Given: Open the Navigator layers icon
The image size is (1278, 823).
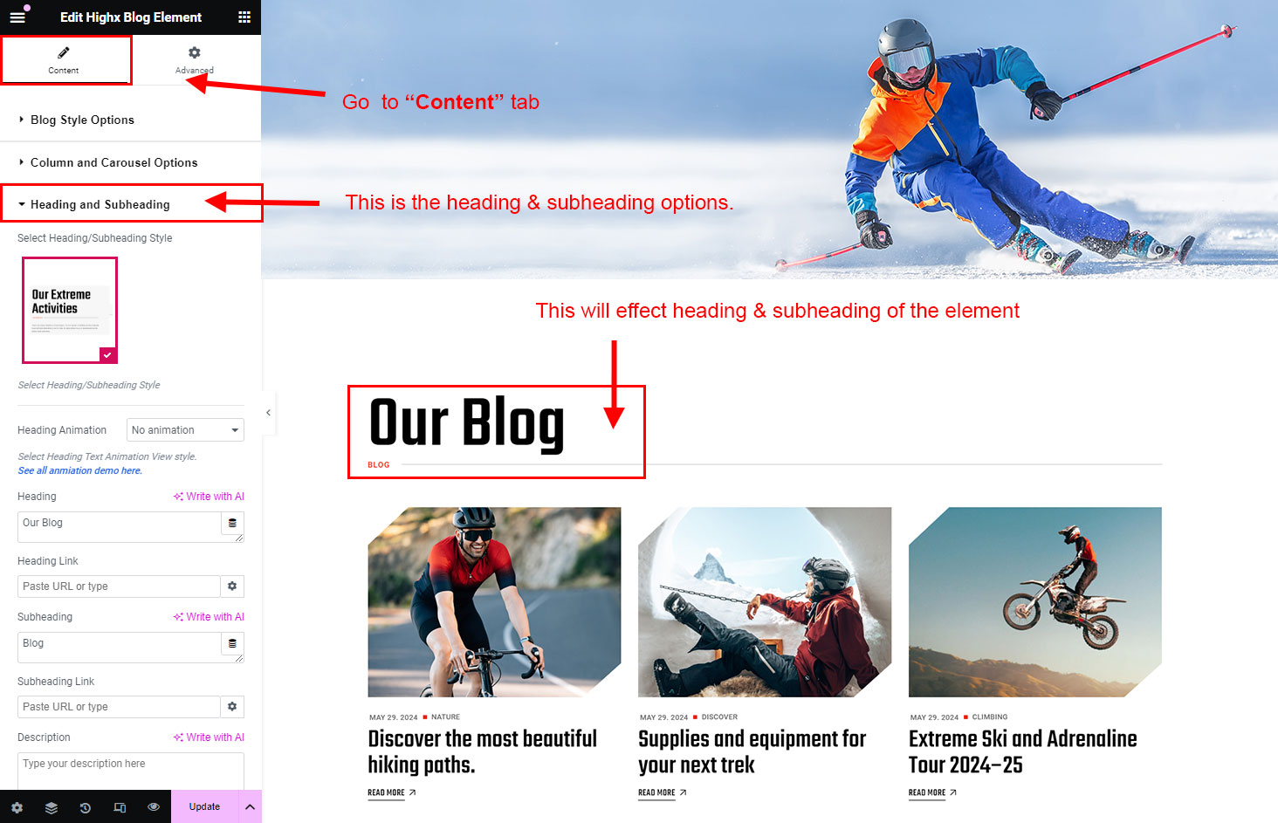Looking at the screenshot, I should [x=52, y=807].
